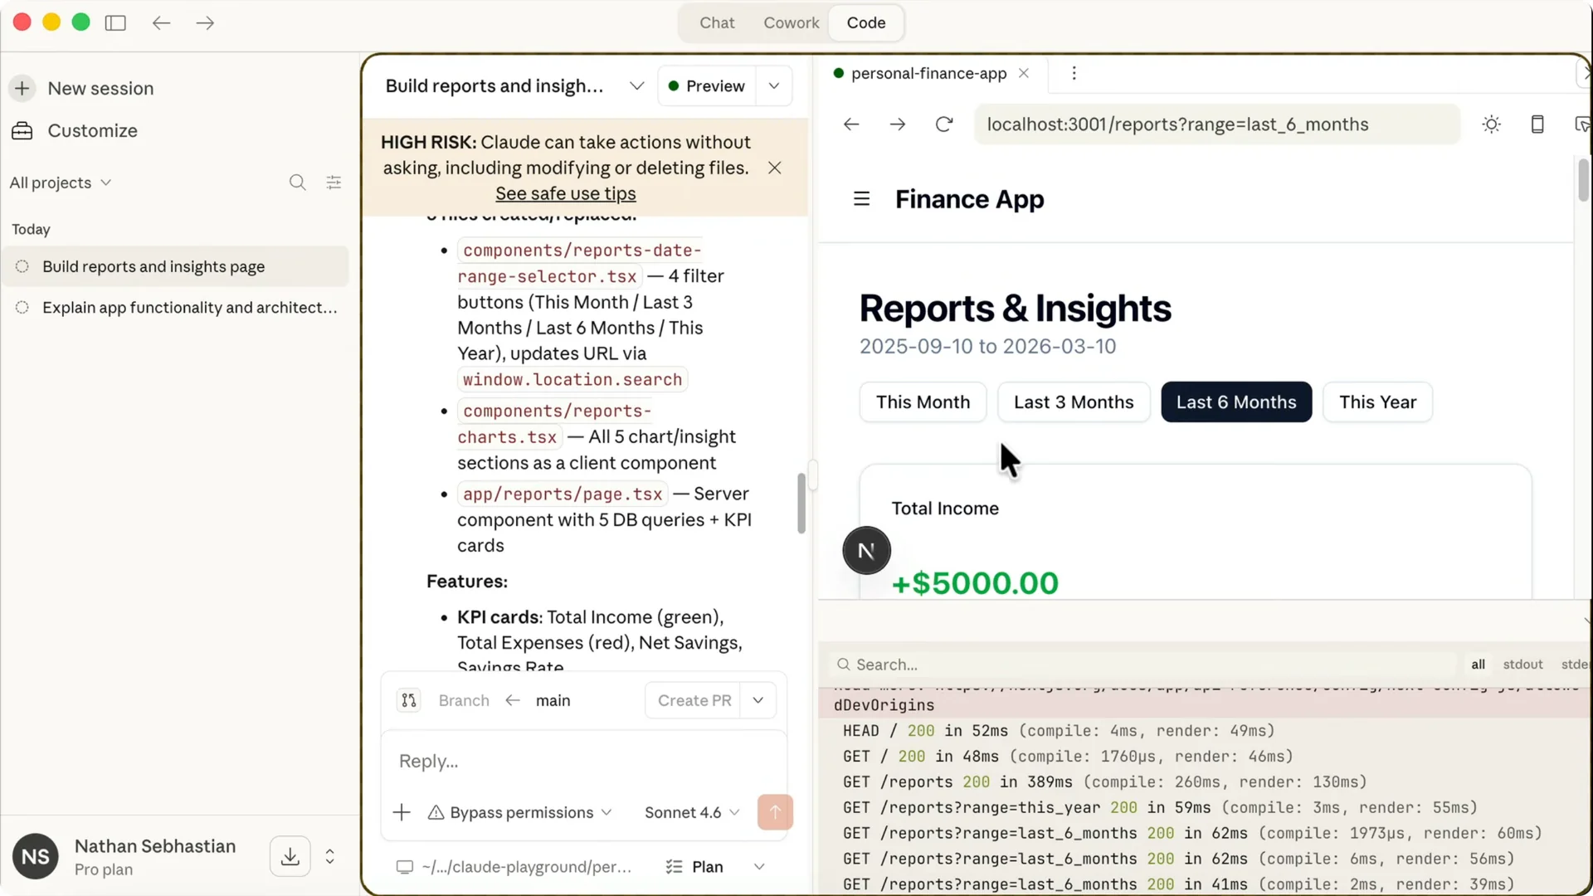
Task: Click the Reply text field
Action: [584, 761]
